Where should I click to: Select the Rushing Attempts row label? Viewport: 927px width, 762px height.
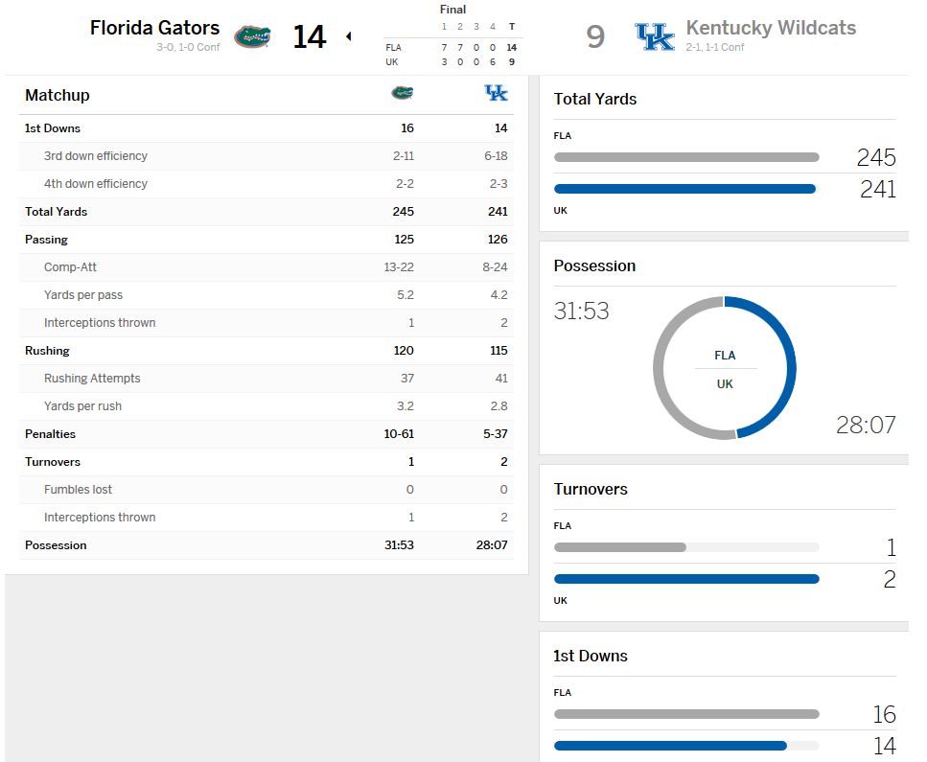tap(92, 379)
